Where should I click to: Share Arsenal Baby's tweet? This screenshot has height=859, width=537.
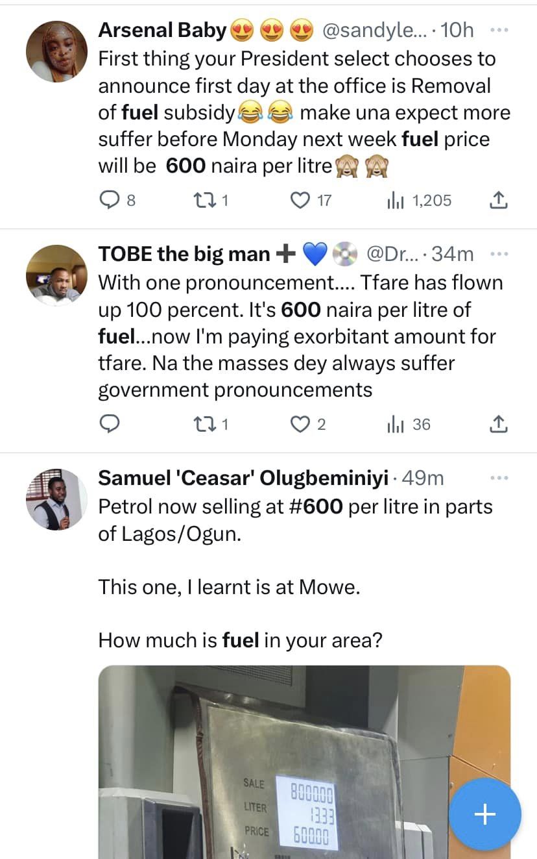(497, 201)
